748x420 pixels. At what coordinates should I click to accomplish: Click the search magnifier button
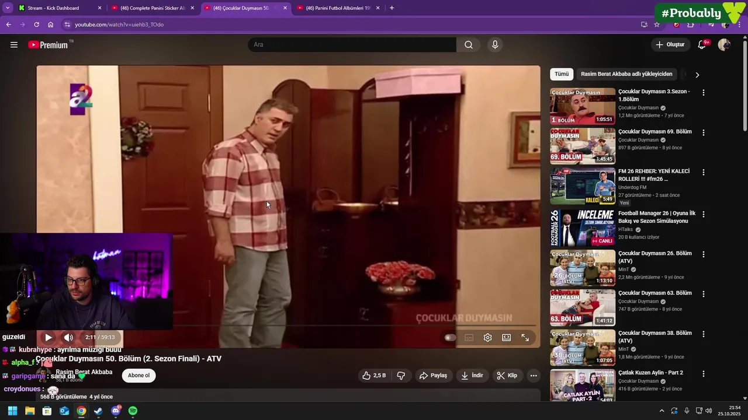[x=469, y=45]
